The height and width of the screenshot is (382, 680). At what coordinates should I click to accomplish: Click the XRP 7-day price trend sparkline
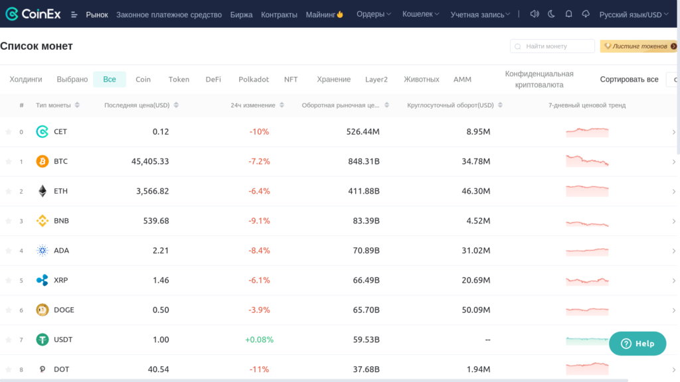[587, 281]
